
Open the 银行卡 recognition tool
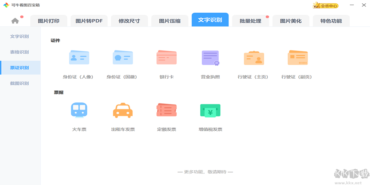[x=167, y=57]
